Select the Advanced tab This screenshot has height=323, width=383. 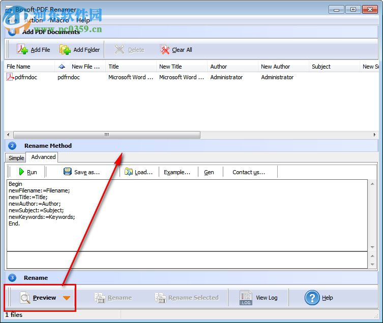pyautogui.click(x=43, y=157)
